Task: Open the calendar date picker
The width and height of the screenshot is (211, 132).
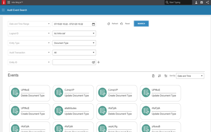Action: 93,24
